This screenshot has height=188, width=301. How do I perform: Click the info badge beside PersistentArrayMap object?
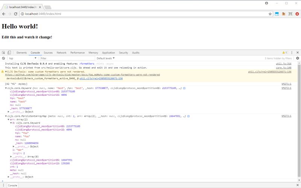[189, 116]
